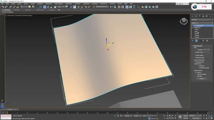Open Utilities tab in command panel
This screenshot has width=214, height=120.
click(x=210, y=16)
